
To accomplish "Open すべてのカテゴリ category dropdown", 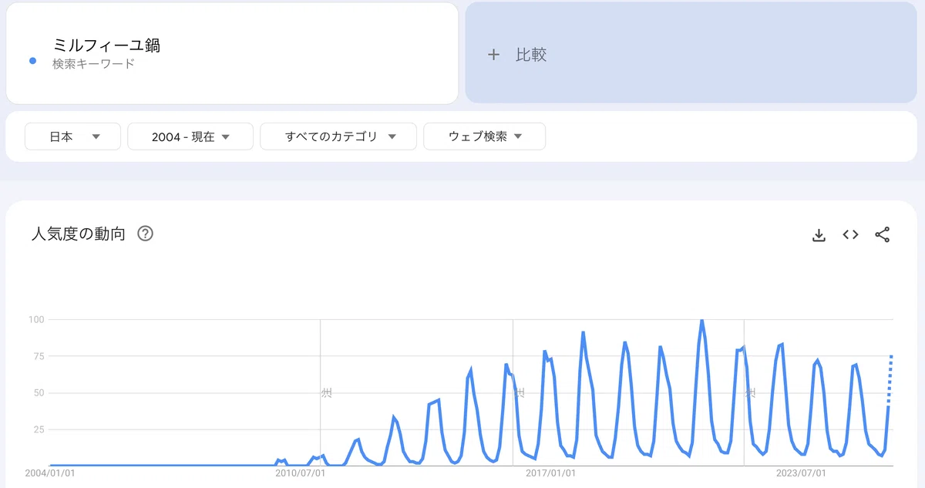I will [x=338, y=136].
